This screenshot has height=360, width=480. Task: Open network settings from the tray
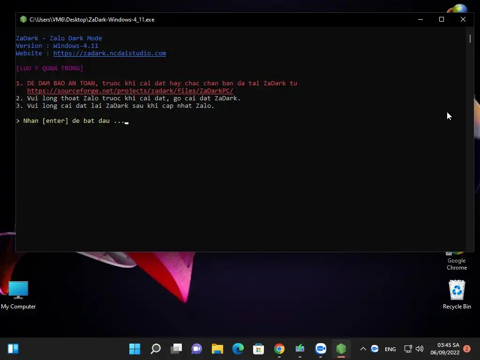(408, 349)
